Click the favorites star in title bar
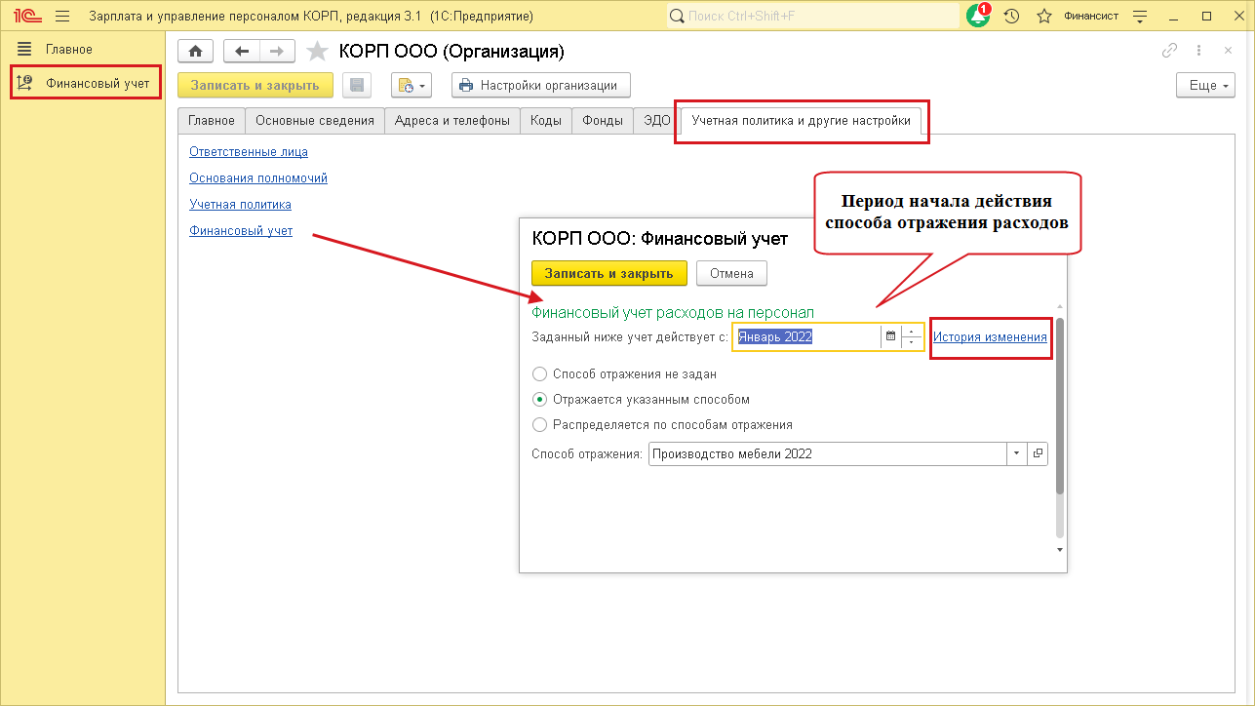This screenshot has height=706, width=1255. click(x=1043, y=17)
